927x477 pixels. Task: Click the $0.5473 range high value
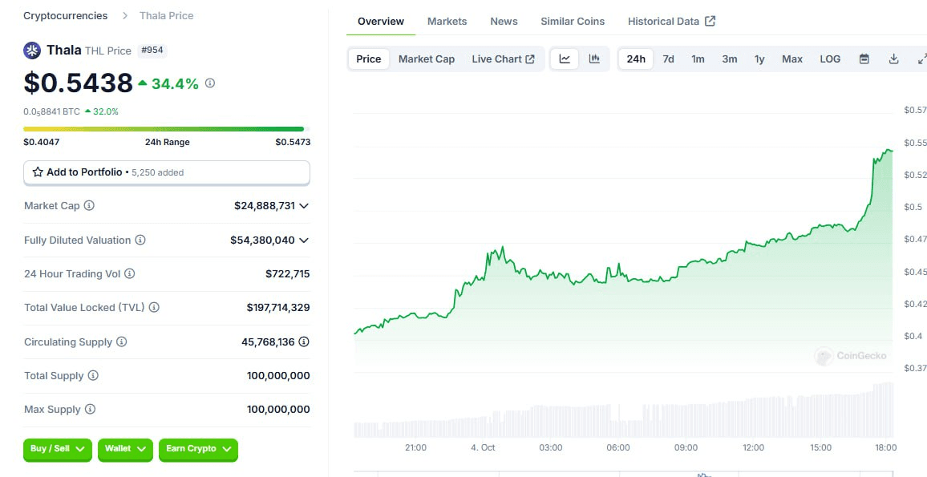point(293,142)
